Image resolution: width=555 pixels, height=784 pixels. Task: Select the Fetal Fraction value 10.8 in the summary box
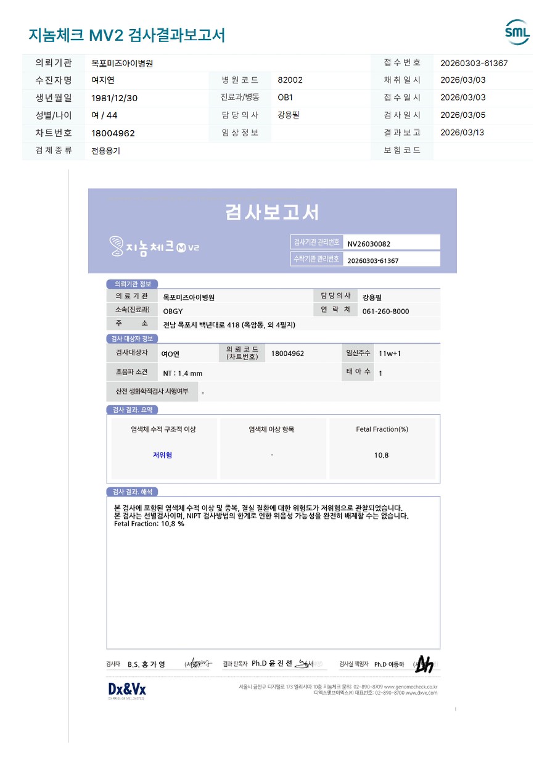(x=382, y=455)
